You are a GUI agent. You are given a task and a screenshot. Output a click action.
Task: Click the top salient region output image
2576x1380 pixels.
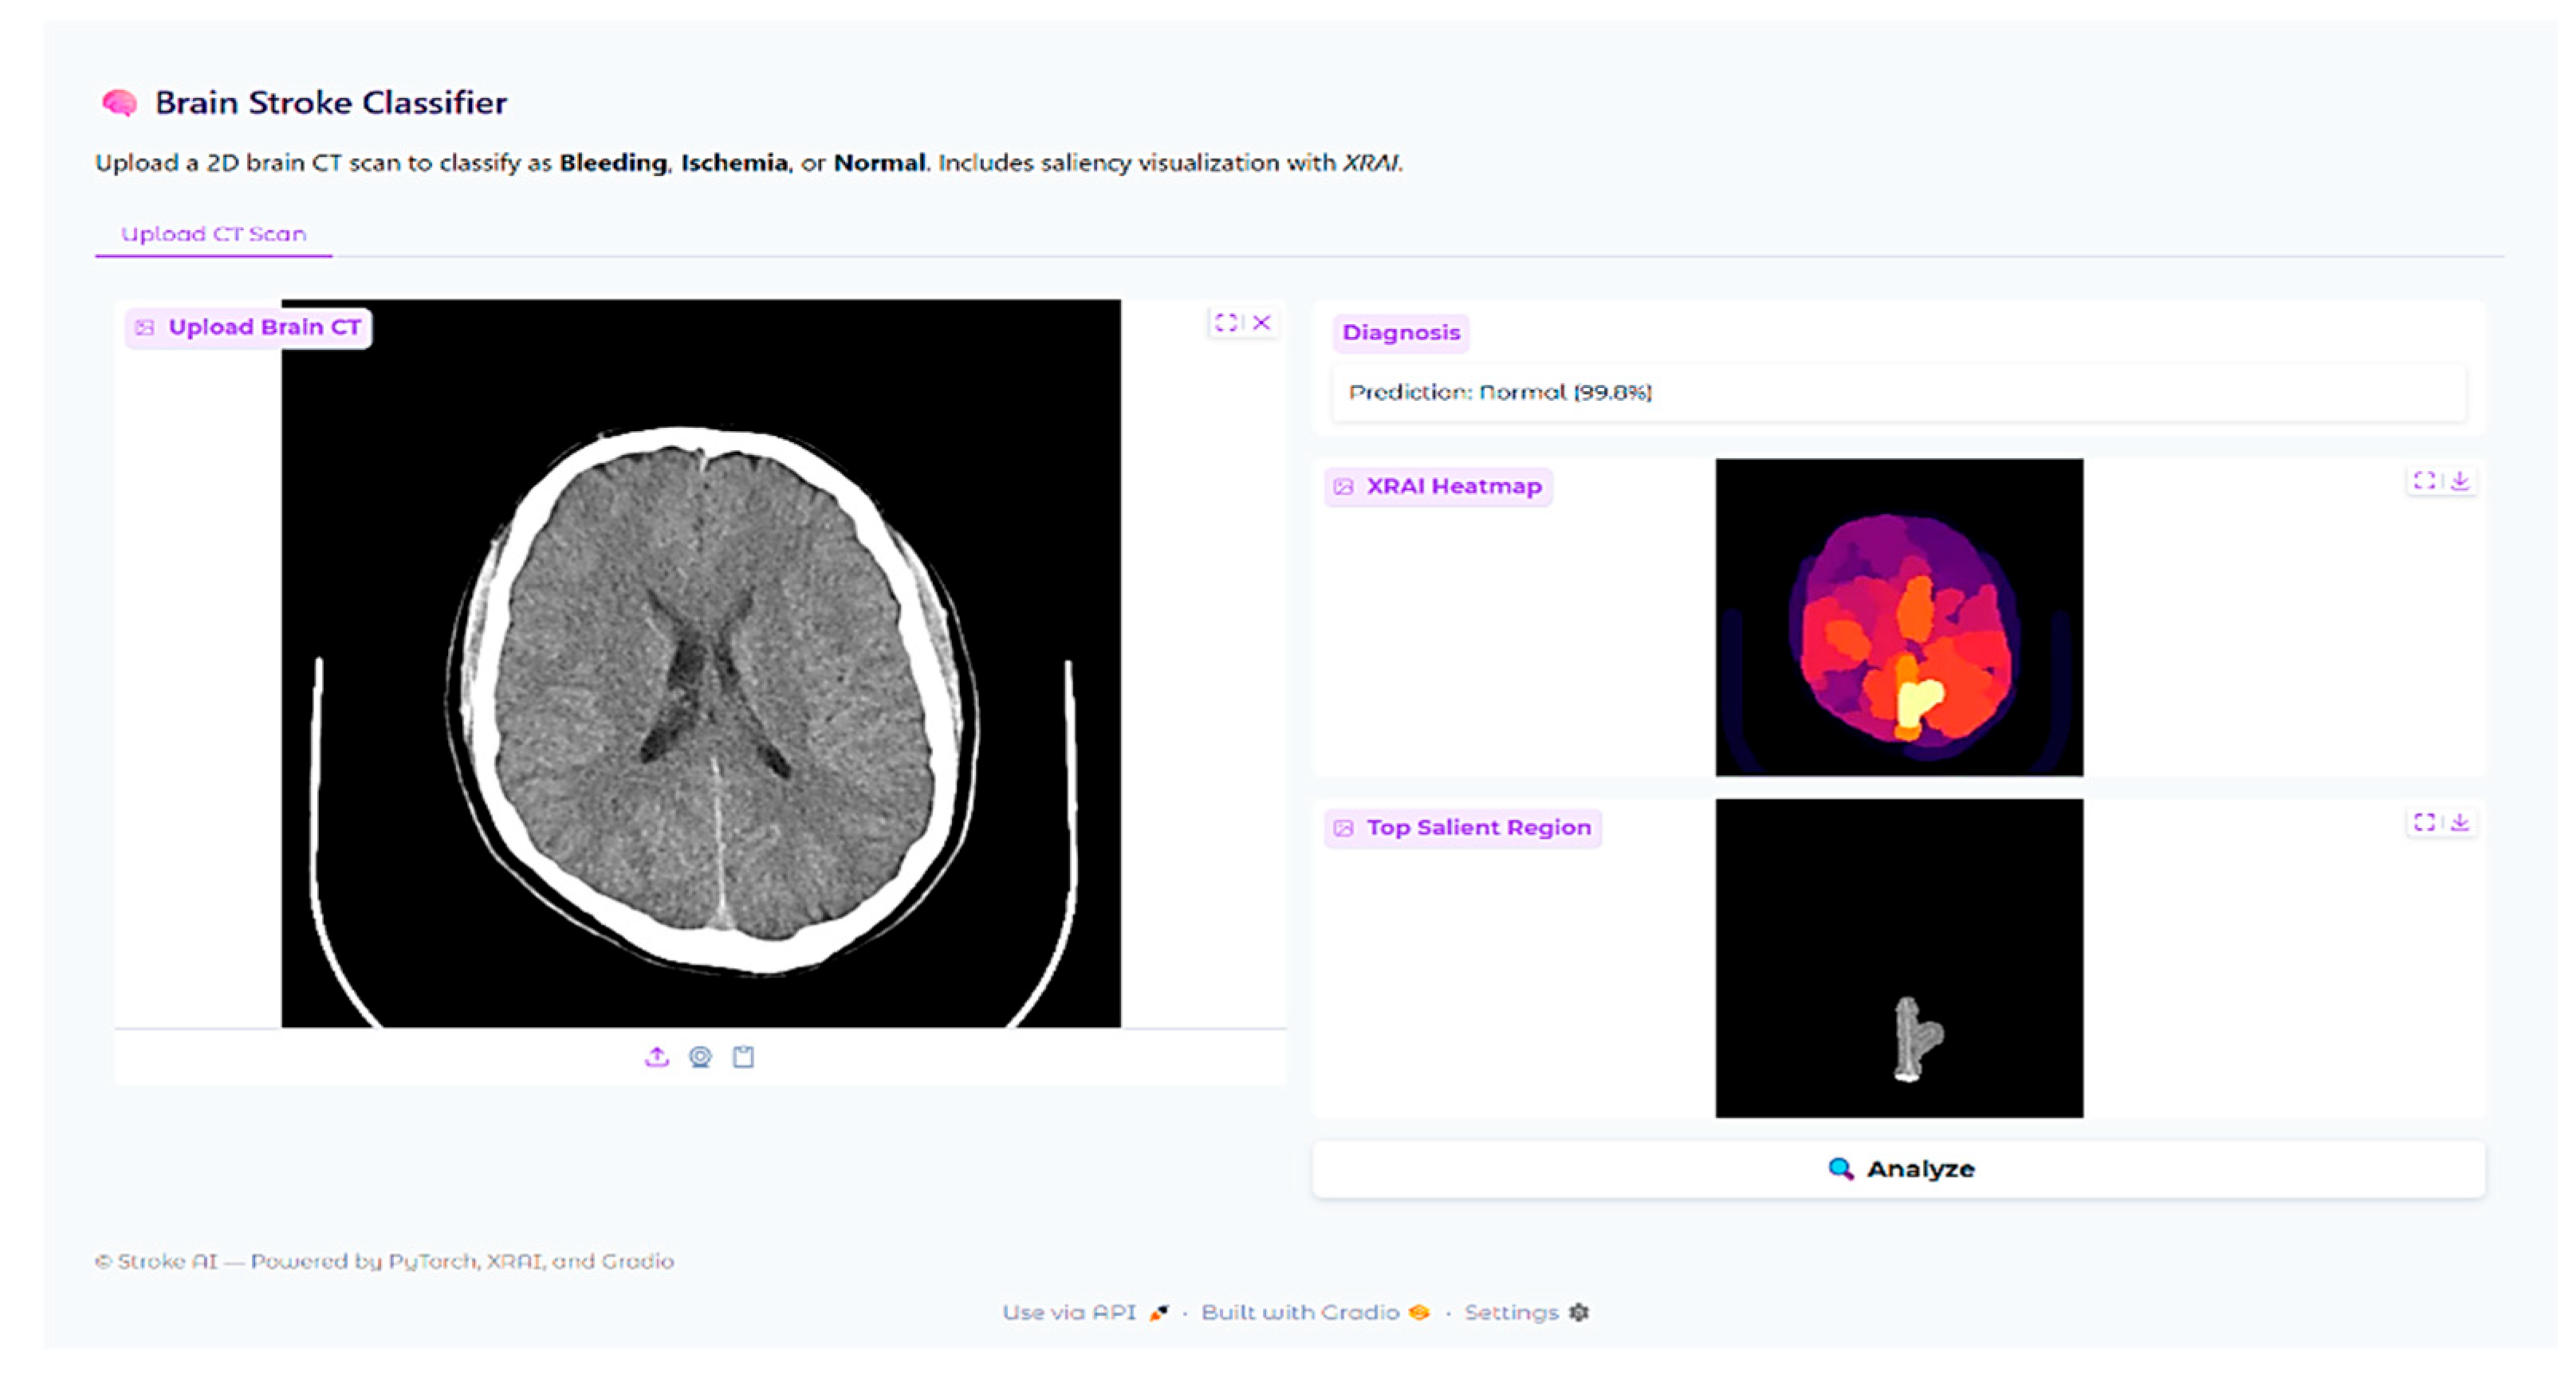pos(1898,957)
